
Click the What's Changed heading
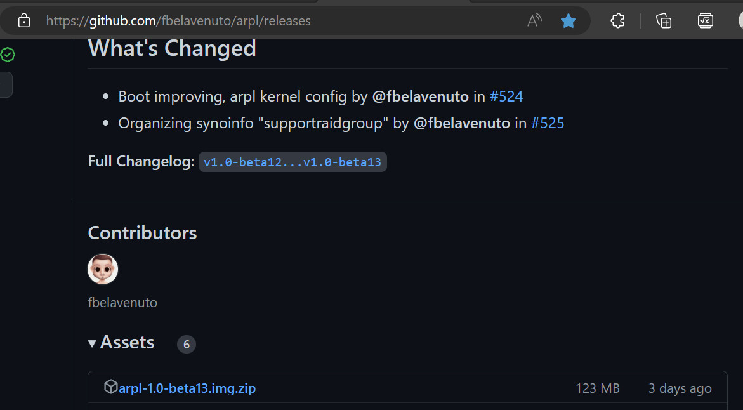(172, 48)
